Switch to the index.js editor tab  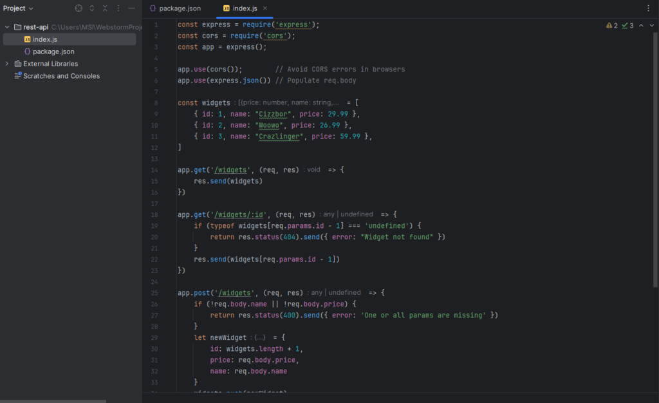245,8
